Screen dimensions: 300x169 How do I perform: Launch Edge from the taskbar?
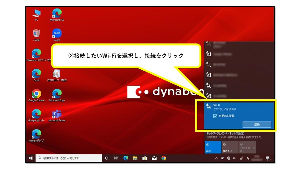(126, 158)
